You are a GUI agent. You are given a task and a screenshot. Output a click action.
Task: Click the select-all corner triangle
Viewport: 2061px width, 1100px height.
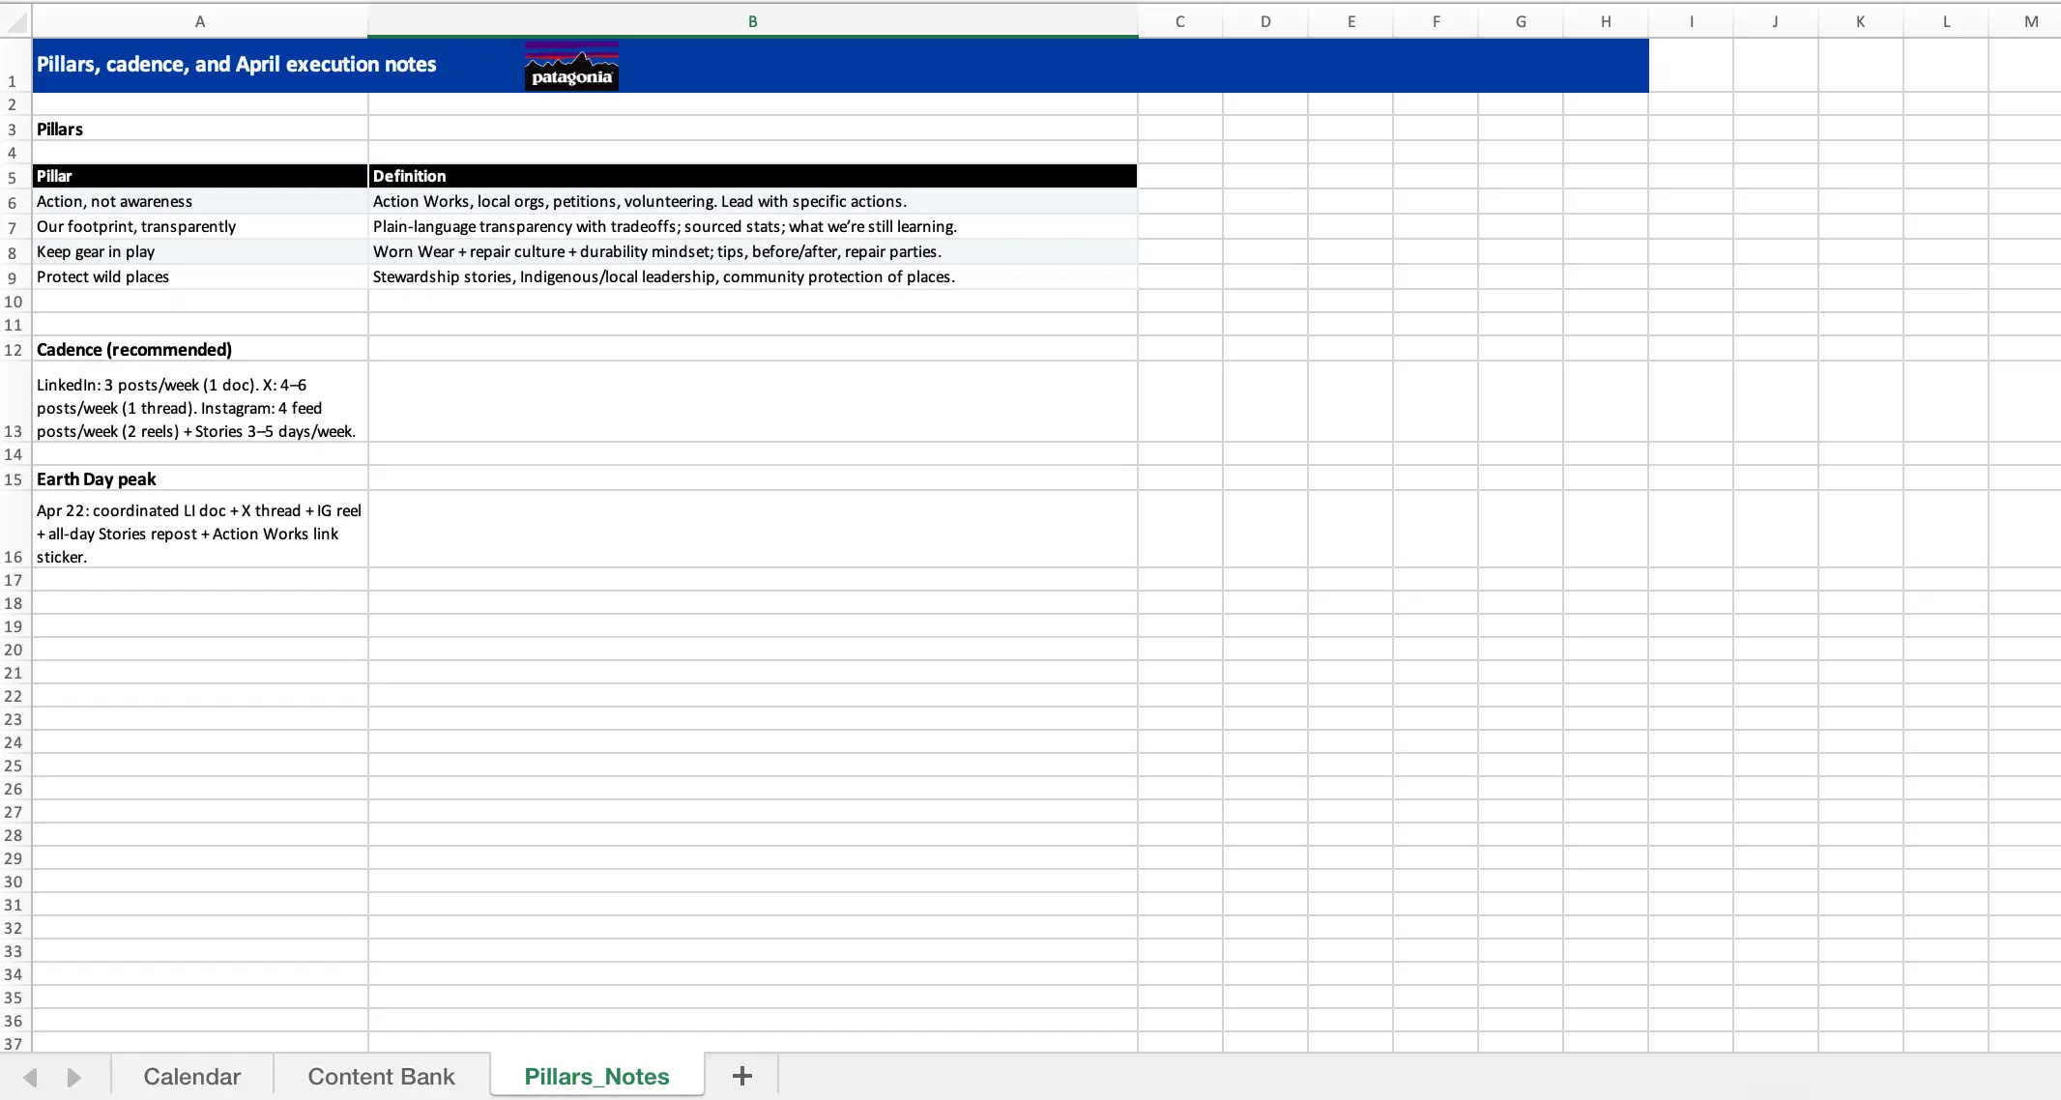15,21
